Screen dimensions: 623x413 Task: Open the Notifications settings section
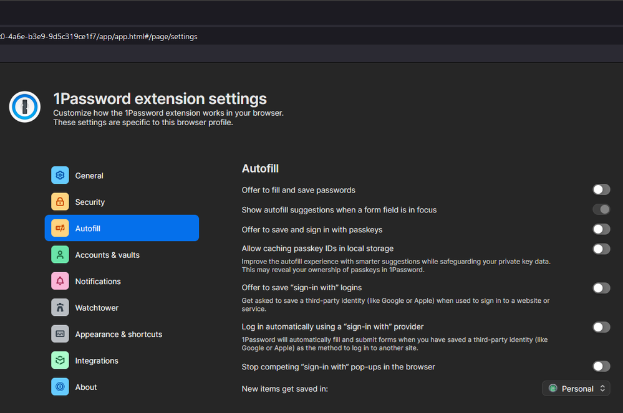[x=122, y=282]
